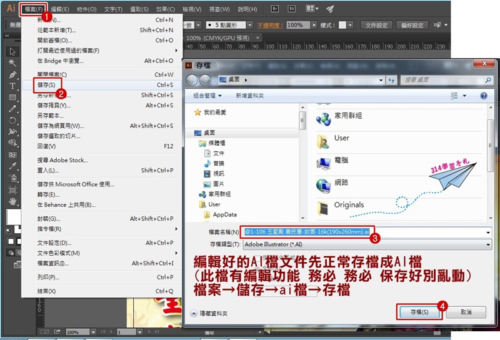This screenshot has height=340, width=500.
Task: Open the address bar history dropdown
Action: coord(381,80)
